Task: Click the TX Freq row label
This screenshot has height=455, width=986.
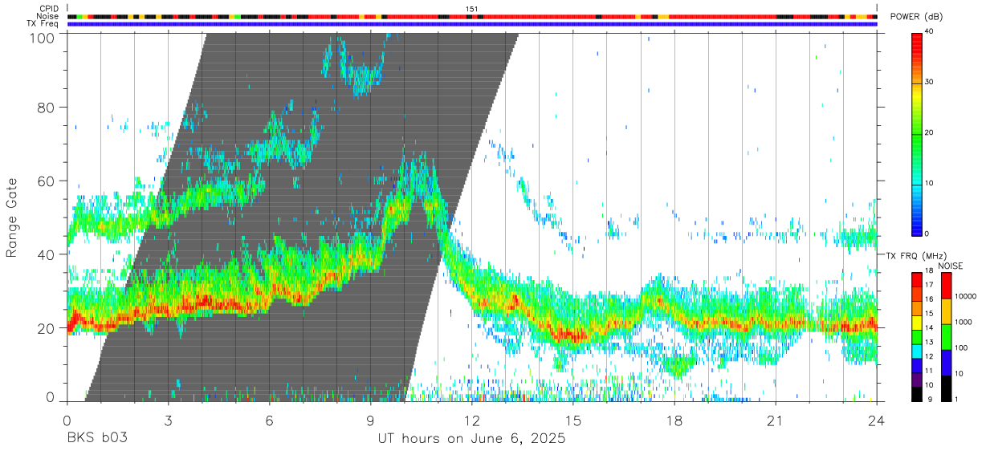Action: coord(43,24)
